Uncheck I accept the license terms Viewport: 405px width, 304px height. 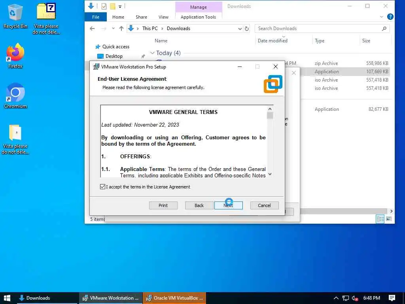[x=102, y=187]
